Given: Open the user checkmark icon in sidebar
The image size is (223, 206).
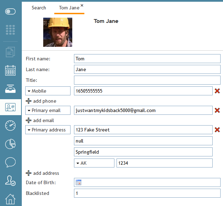Looking at the screenshot, I should tap(10, 180).
